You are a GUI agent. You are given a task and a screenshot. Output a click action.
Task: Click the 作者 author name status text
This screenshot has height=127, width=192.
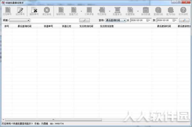click(x=41, y=124)
